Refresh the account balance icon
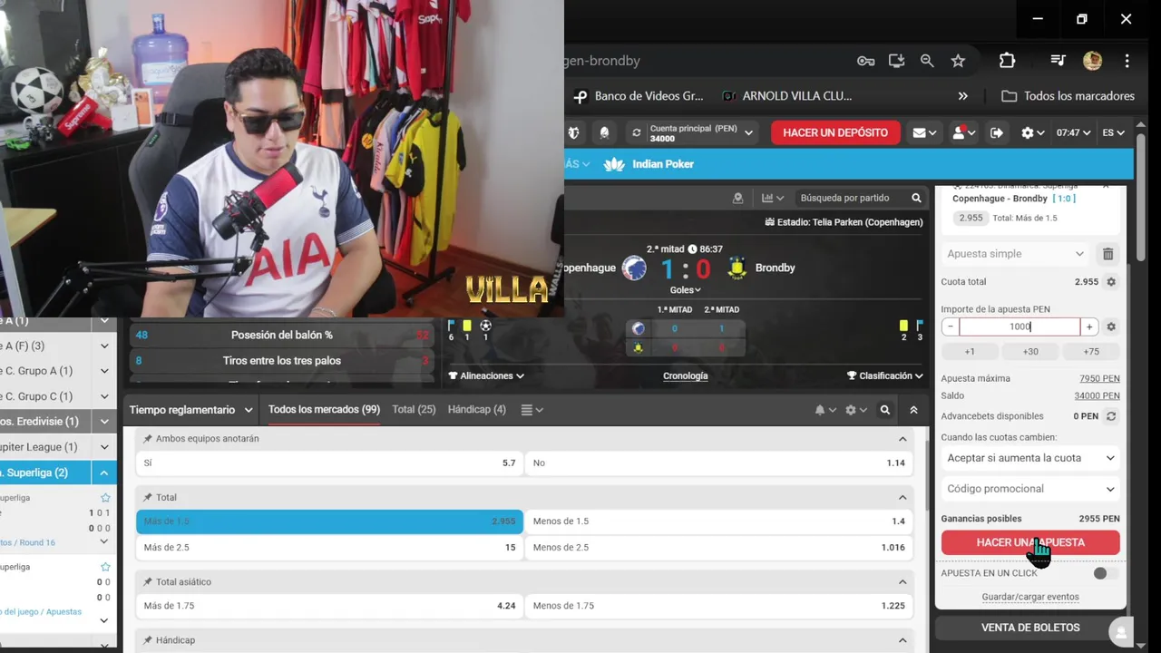 tap(637, 132)
